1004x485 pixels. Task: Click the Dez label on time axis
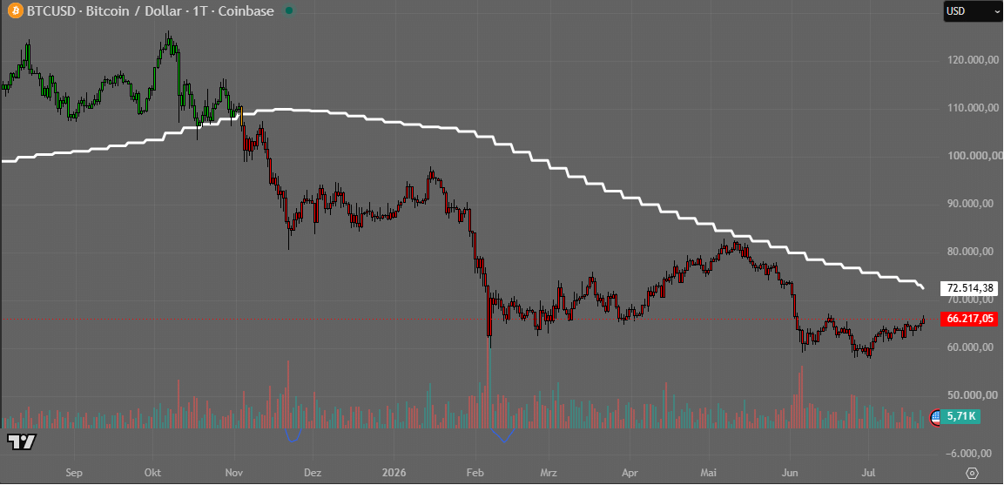pyautogui.click(x=313, y=474)
